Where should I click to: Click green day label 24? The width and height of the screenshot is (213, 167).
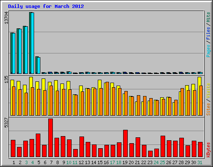pos(156,162)
